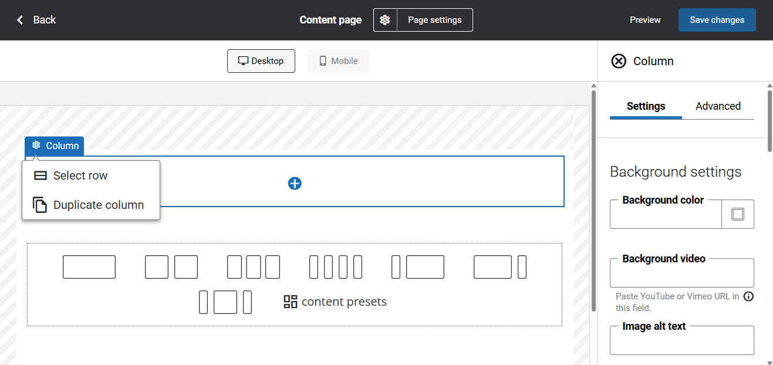
Task: Select narrow-left wide-right column layout
Action: (418, 267)
